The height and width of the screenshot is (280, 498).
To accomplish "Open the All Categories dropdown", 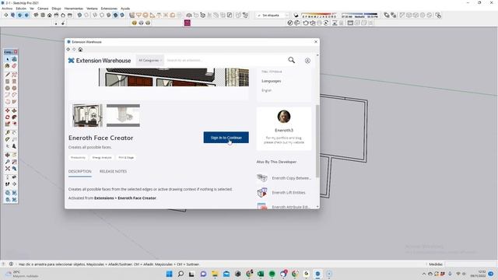I will (150, 61).
